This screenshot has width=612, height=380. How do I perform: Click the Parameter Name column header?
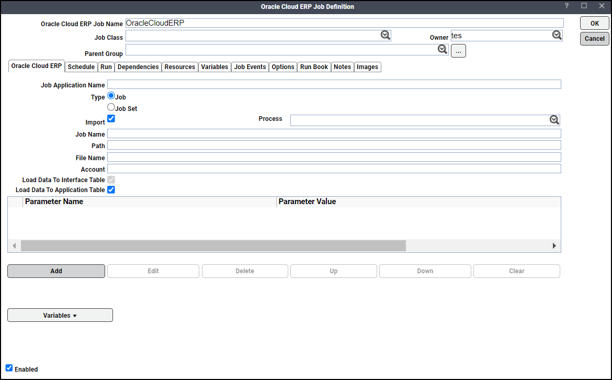click(150, 202)
